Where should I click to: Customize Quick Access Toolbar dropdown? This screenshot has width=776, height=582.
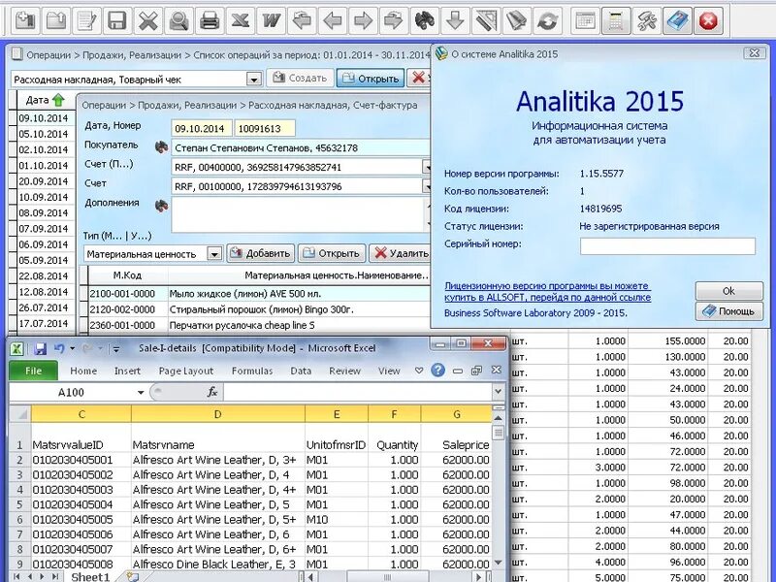pyautogui.click(x=115, y=349)
